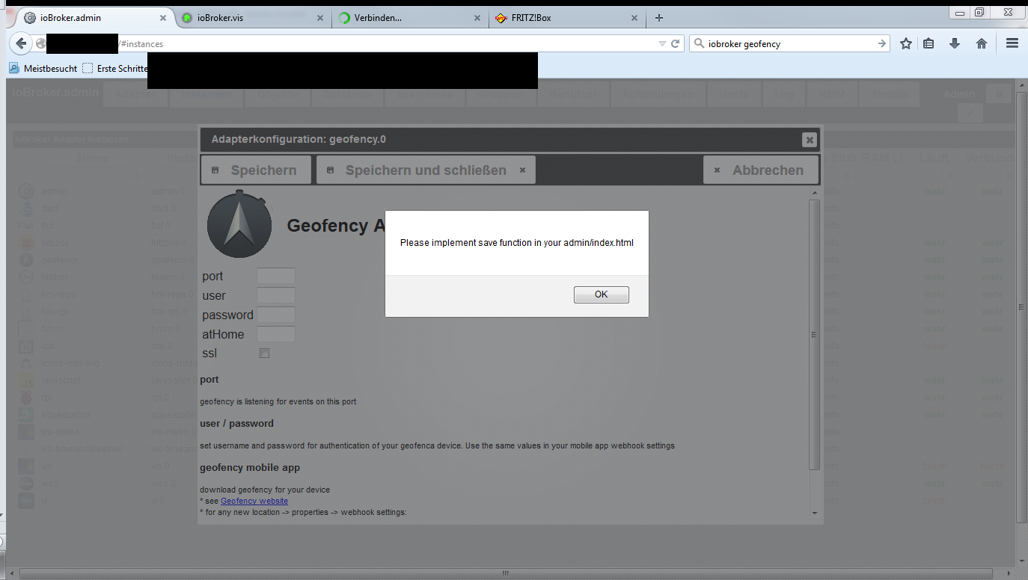Click the pencil edit button below Admin
The image size is (1028, 580).
(970, 114)
